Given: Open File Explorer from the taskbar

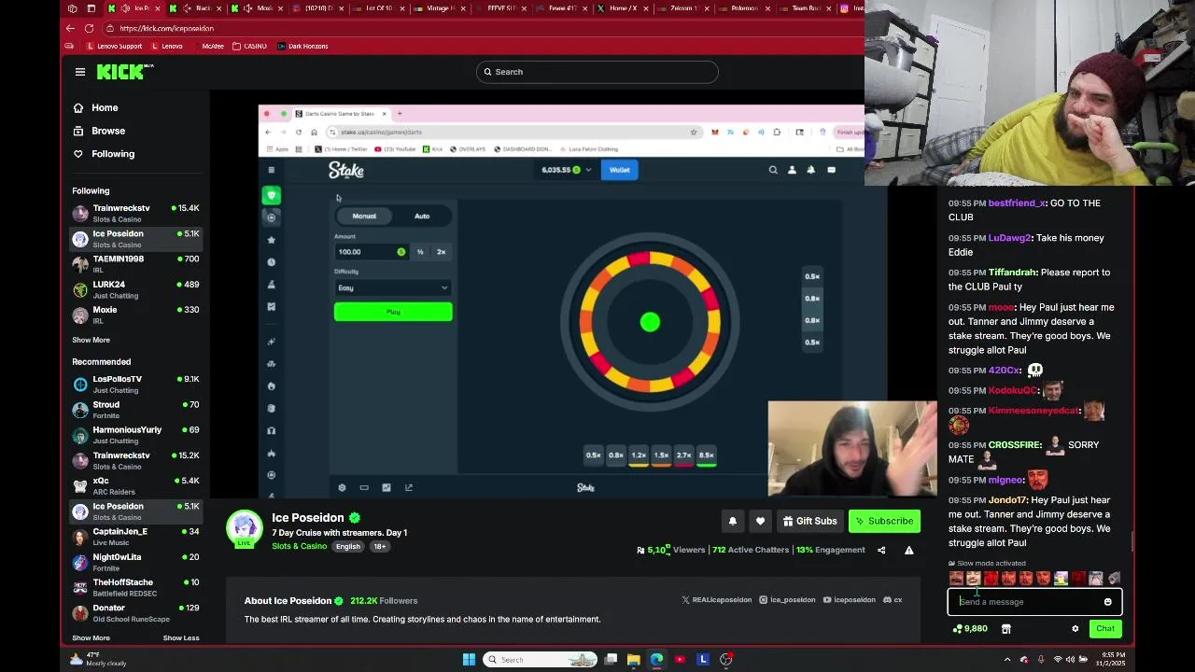Looking at the screenshot, I should tap(634, 660).
